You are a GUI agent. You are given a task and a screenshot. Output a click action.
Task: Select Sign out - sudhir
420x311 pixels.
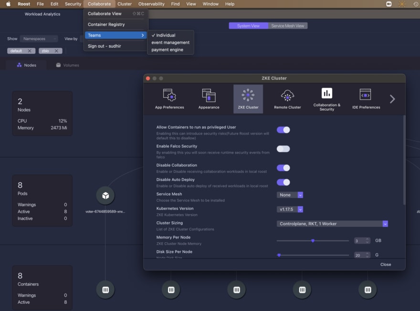tap(115, 46)
